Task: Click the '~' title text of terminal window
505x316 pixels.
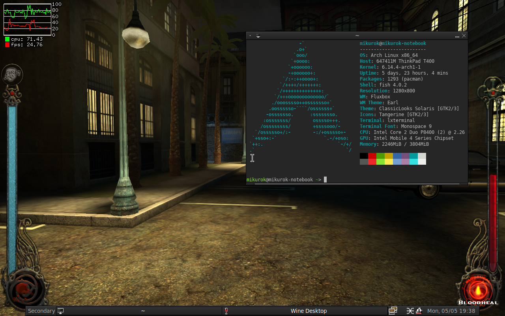Action: [357, 36]
